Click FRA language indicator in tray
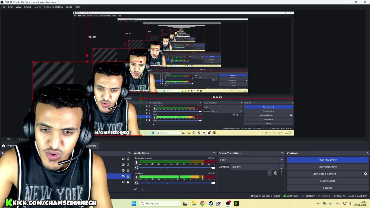Viewport: 370px width, 208px height. pyautogui.click(x=338, y=204)
